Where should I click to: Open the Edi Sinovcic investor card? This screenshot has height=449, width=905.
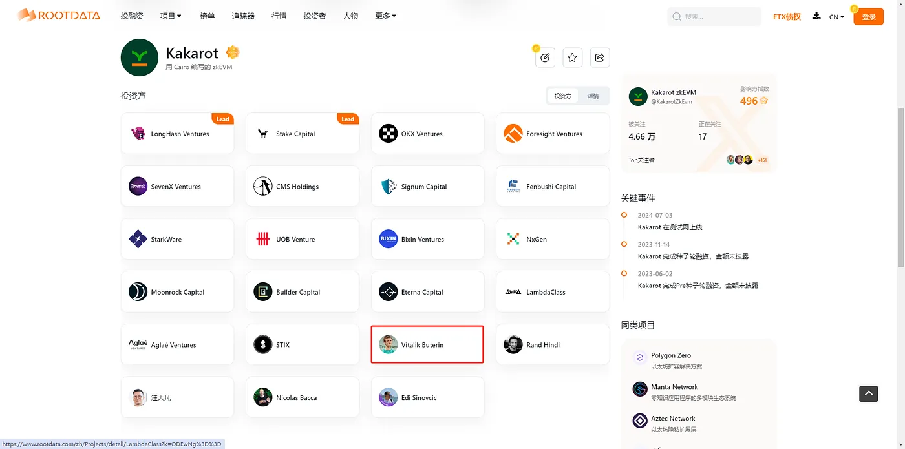pyautogui.click(x=427, y=397)
